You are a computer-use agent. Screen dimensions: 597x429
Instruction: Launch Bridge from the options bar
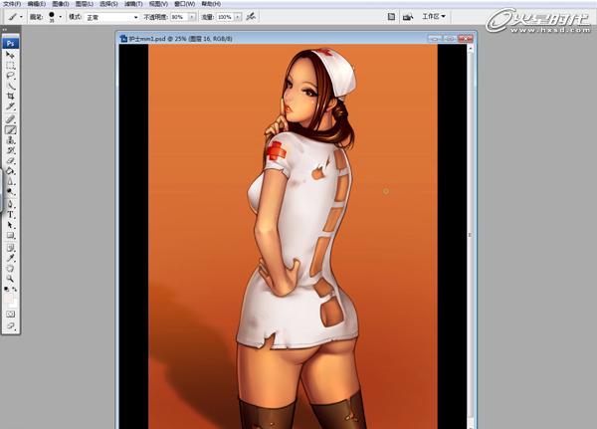click(408, 17)
